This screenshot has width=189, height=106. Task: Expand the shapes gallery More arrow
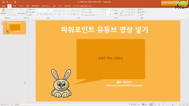pos(112,14)
